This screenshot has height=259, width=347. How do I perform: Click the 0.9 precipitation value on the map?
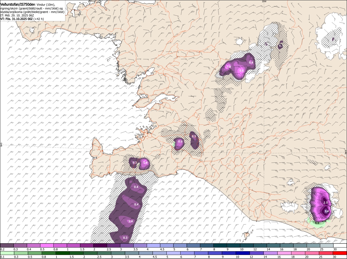229,67
